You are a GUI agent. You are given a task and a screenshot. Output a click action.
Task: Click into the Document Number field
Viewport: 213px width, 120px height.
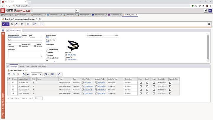click(x=15, y=37)
